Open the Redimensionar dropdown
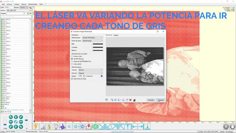 point(92,38)
